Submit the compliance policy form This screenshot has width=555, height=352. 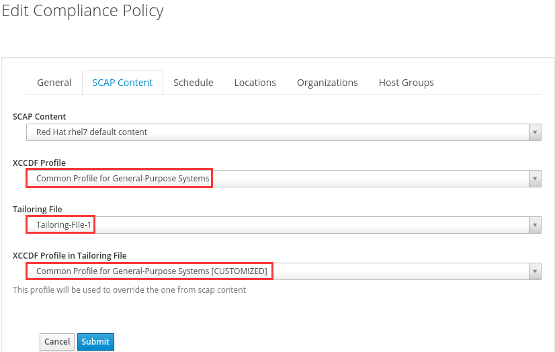coord(95,341)
